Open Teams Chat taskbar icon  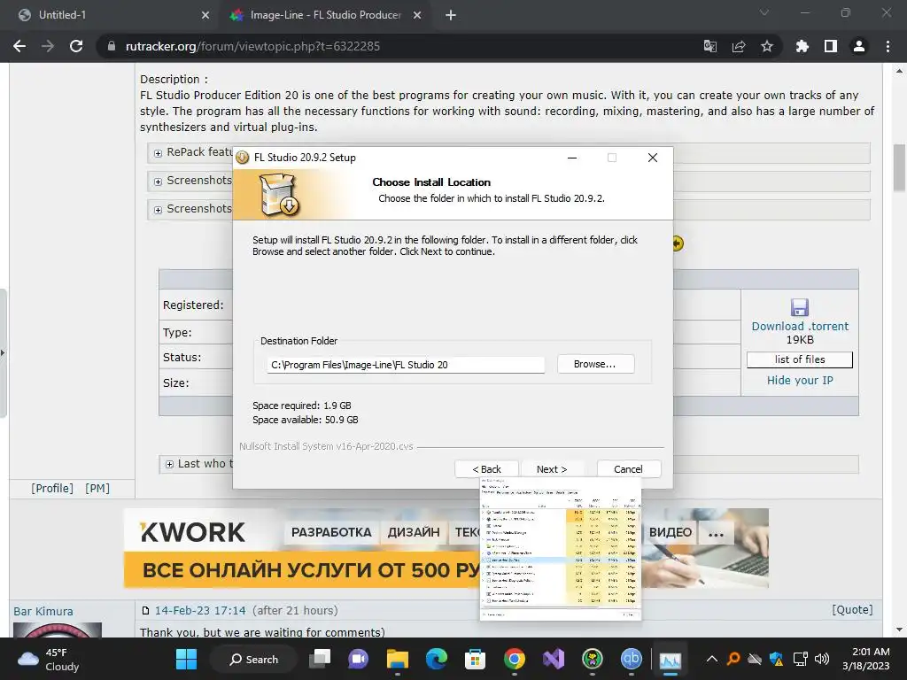(x=358, y=659)
